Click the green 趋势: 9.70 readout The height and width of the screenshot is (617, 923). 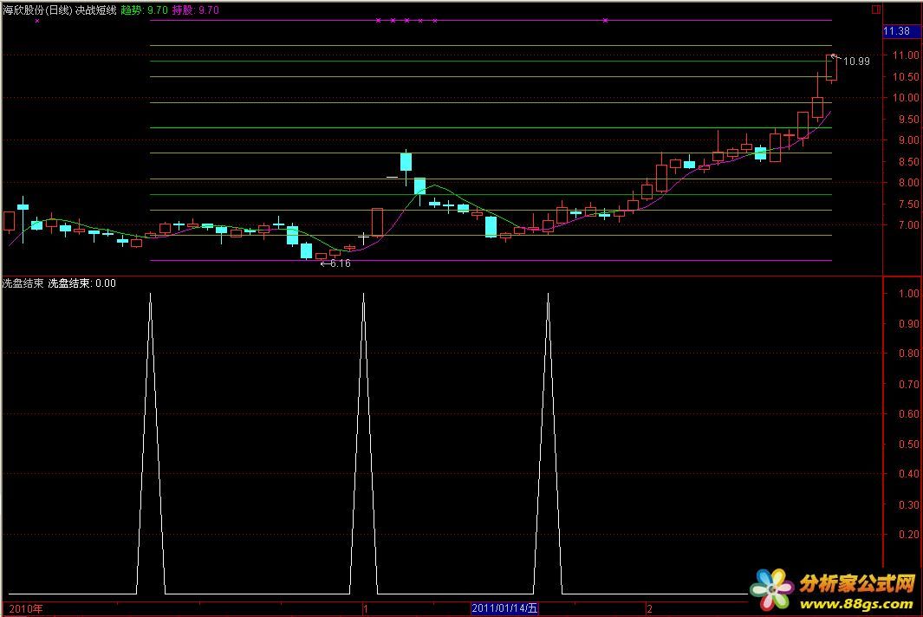point(144,10)
